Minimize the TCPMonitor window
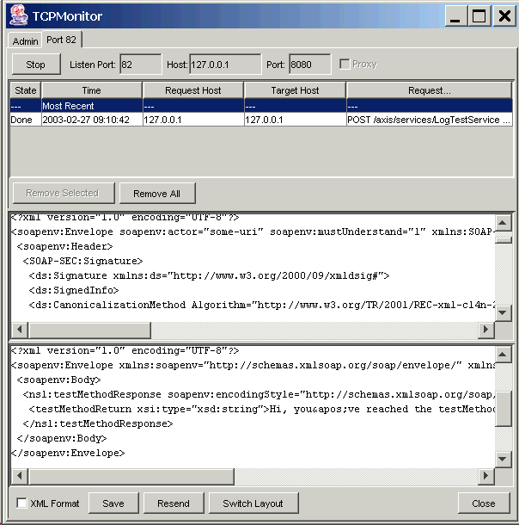Screen dimensions: 519x525 (x=456, y=15)
